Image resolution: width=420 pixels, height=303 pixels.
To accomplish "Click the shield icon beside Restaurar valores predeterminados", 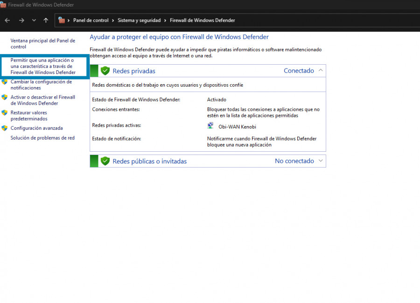I will point(5,113).
